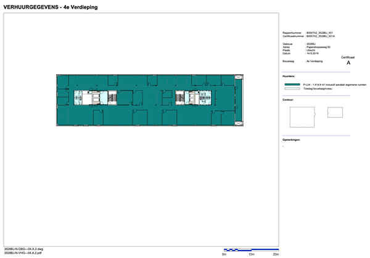Click the 'Toeslag bouwlaagniveau' legend label

coord(318,89)
